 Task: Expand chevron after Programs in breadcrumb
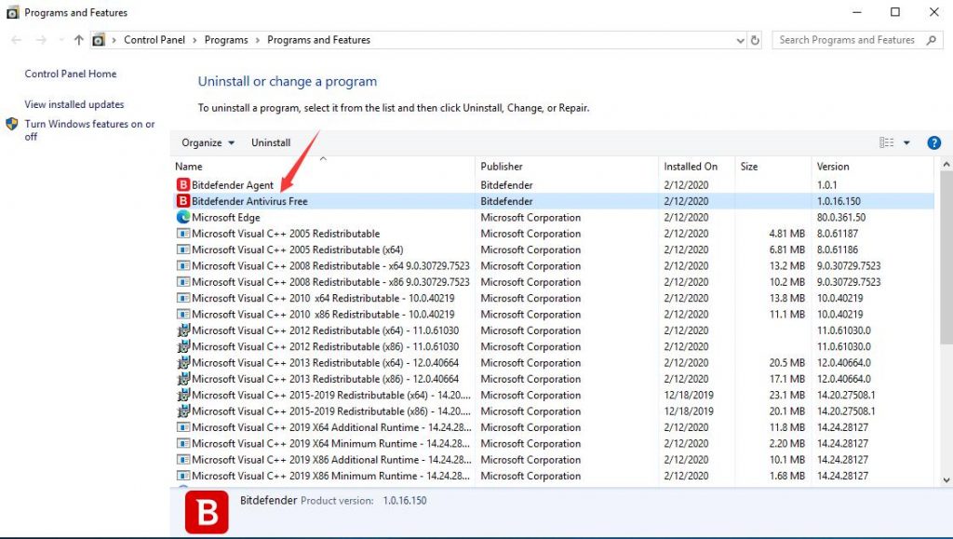(x=258, y=40)
